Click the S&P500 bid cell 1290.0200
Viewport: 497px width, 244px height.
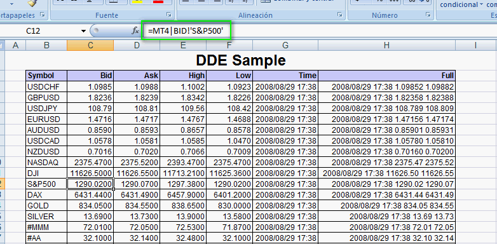[90, 184]
